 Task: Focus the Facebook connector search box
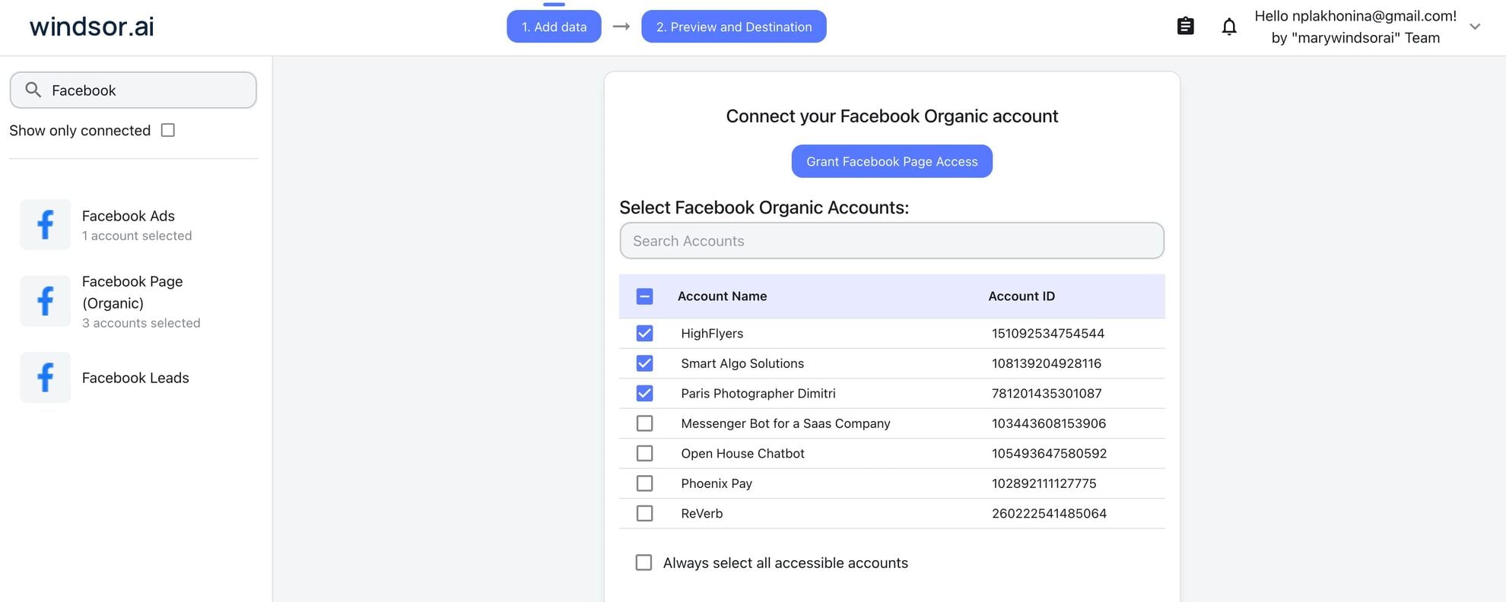coord(133,90)
